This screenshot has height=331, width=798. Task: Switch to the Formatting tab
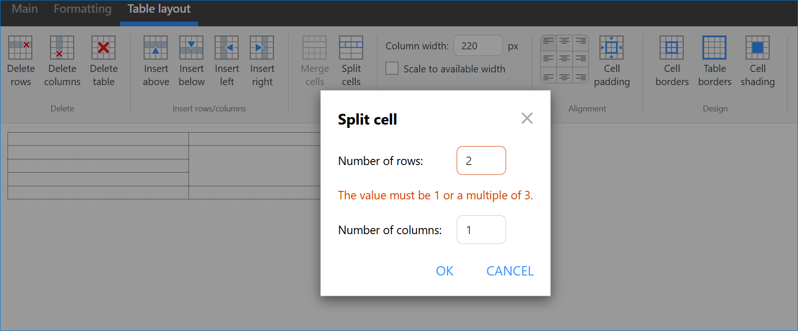(82, 9)
